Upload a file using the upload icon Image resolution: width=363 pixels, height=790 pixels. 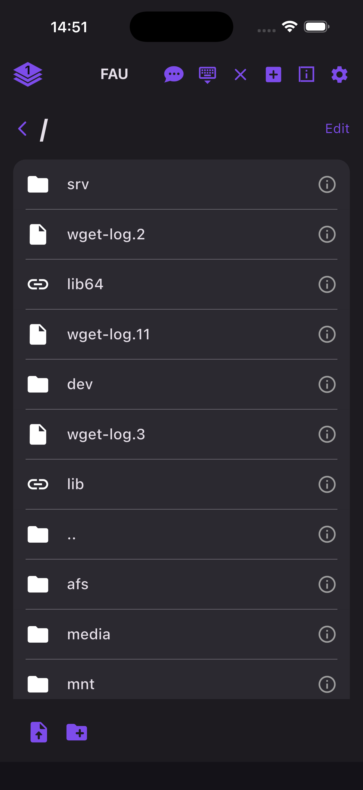38,732
